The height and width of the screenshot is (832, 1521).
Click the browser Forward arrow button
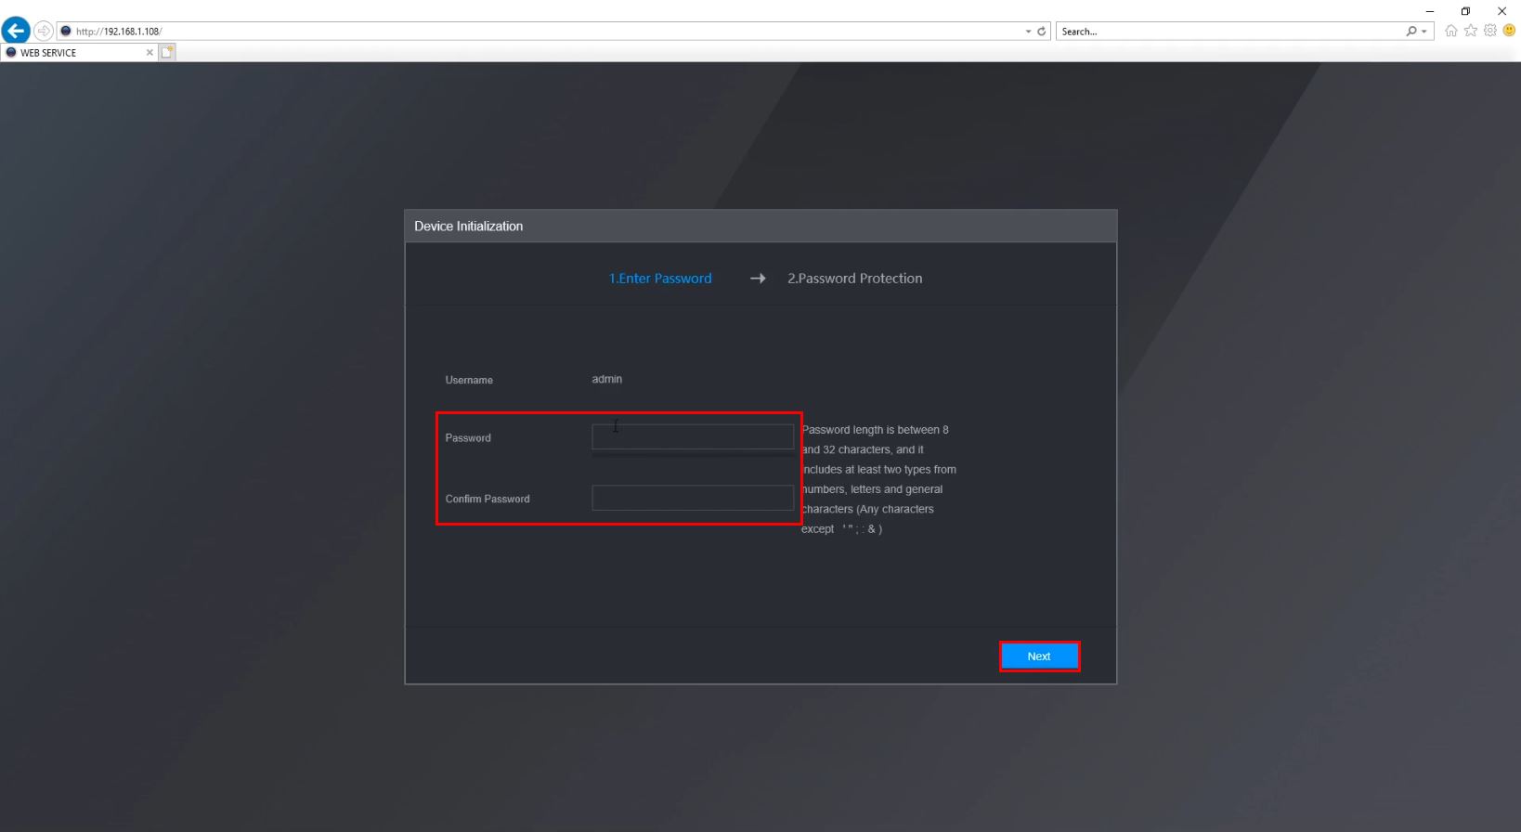coord(44,31)
